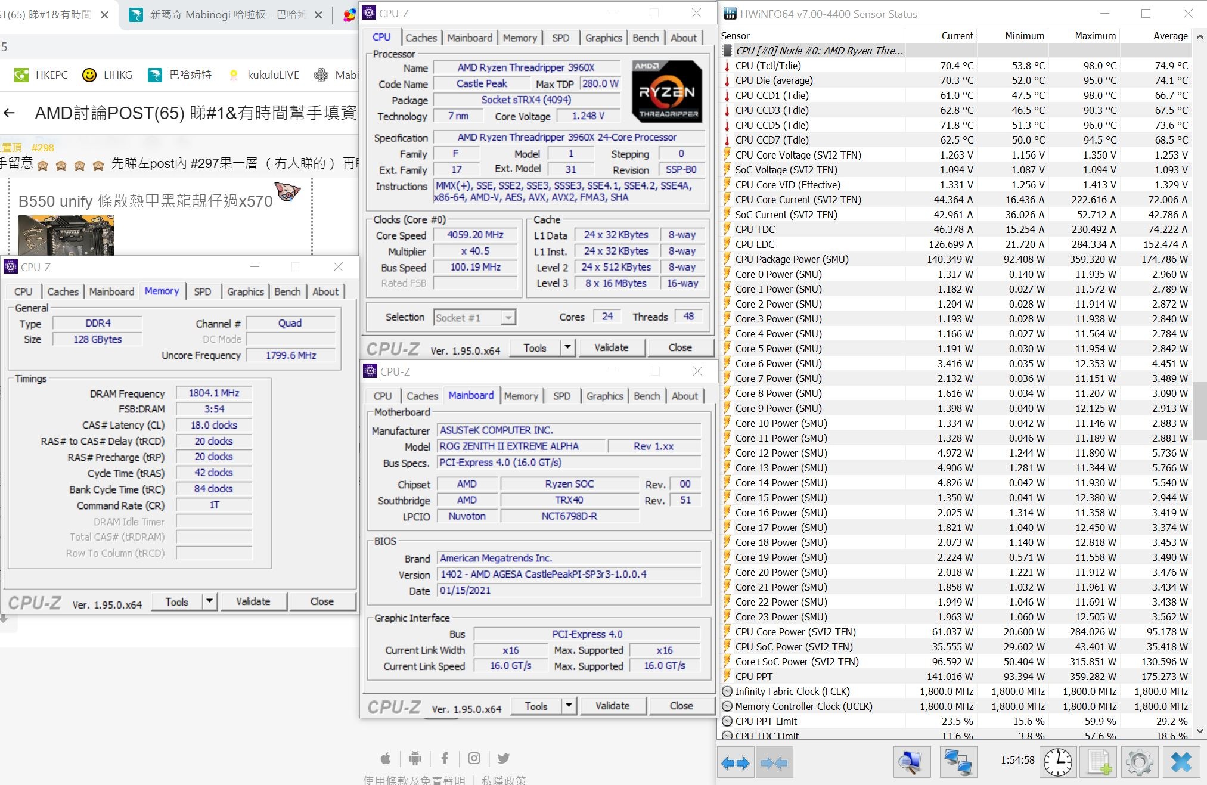This screenshot has height=785, width=1207.
Task: Open kukuluLIVE bookmark
Action: tap(263, 75)
